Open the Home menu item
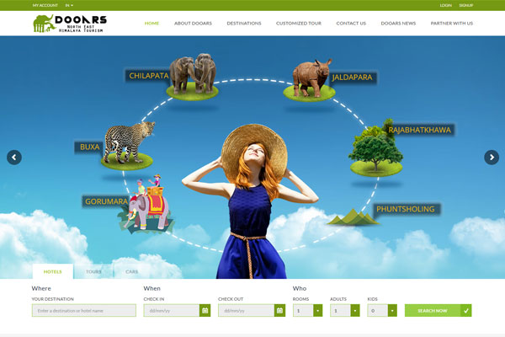This screenshot has height=337, width=505. [151, 24]
